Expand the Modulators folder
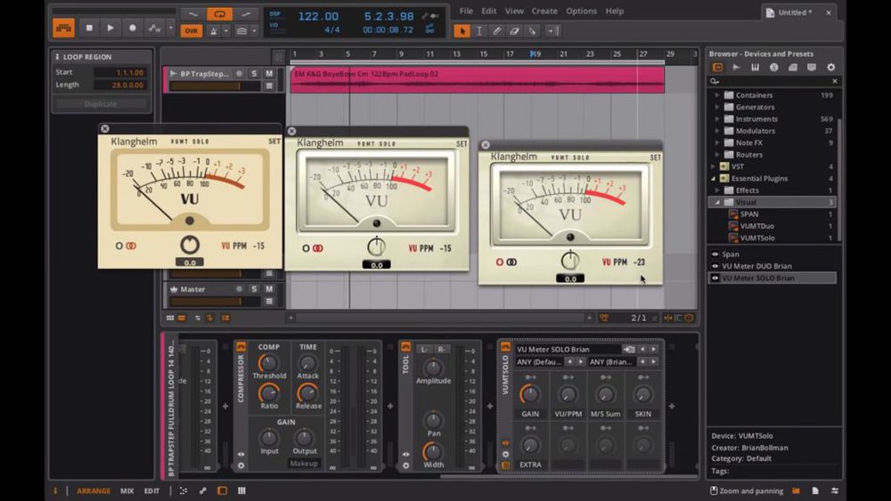 pos(717,131)
